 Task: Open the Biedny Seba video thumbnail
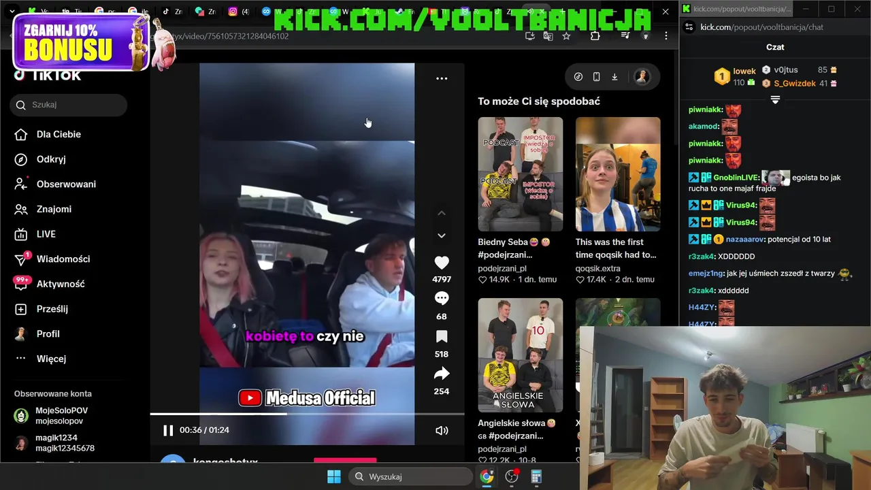click(x=520, y=174)
